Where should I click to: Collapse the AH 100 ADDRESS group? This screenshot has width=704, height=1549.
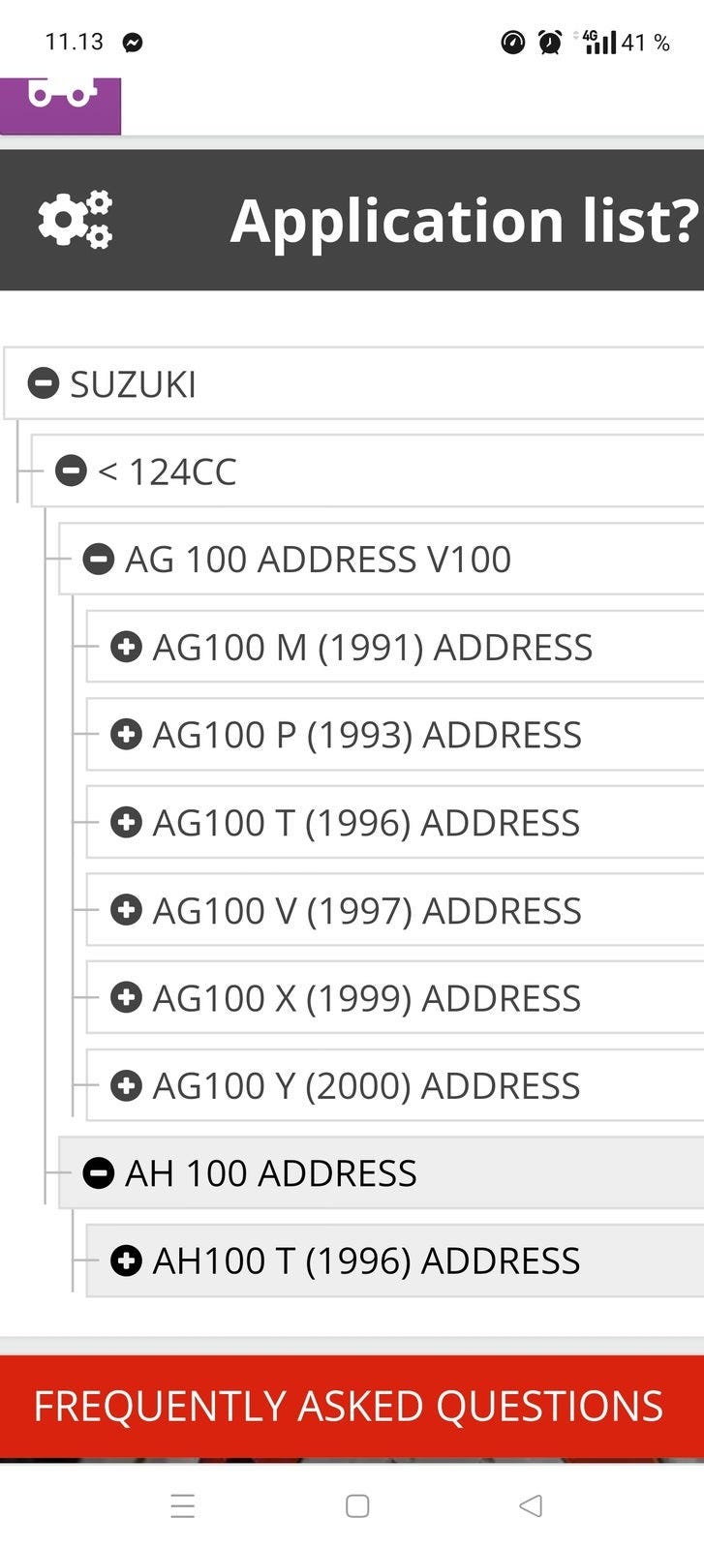point(99,1172)
